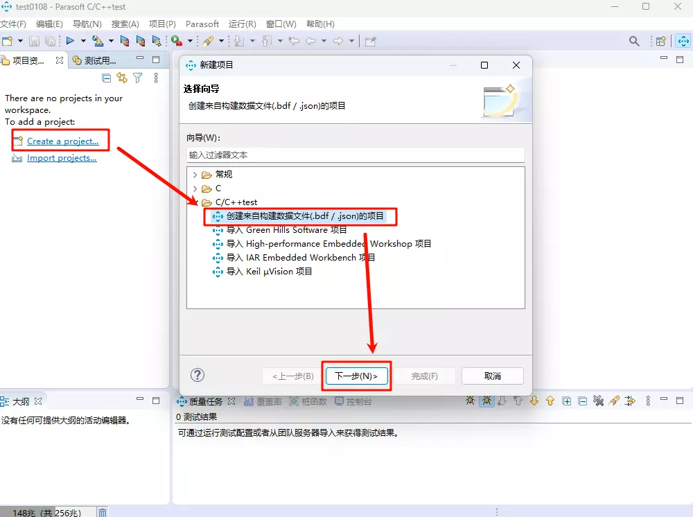Expand the 常规 folder node

(x=195, y=175)
